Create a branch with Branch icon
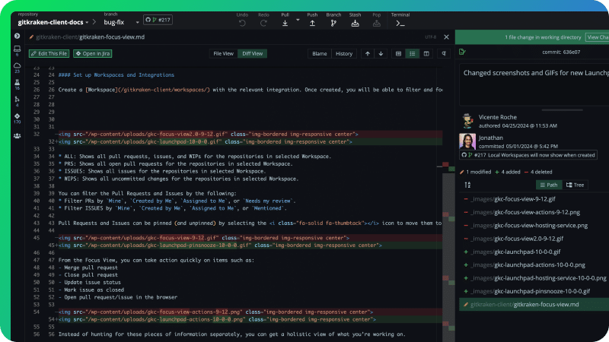609x342 pixels. (333, 24)
